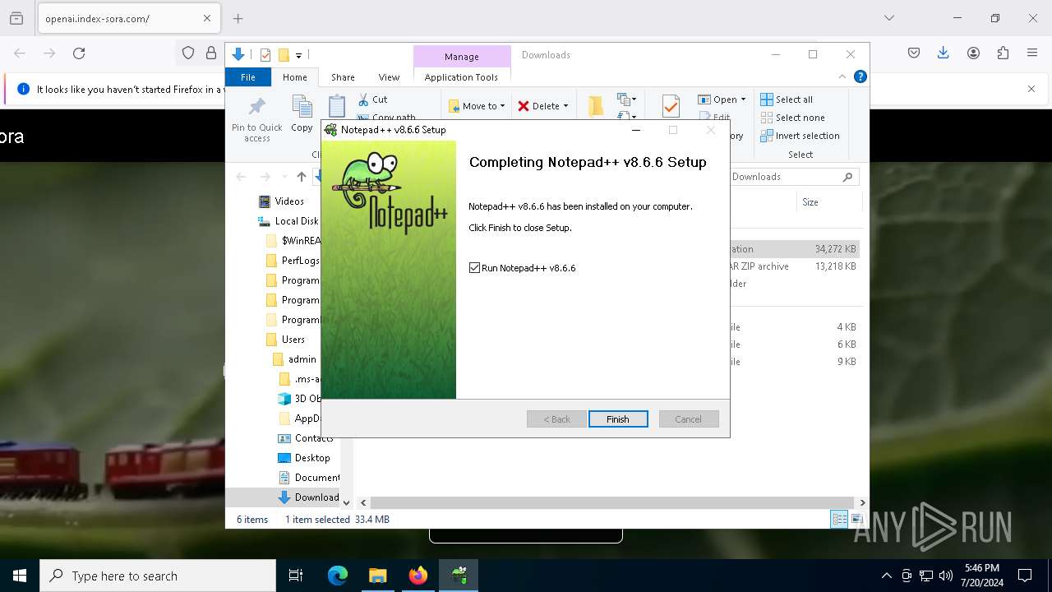Open the Firefox extensions puzzle icon

(1003, 53)
